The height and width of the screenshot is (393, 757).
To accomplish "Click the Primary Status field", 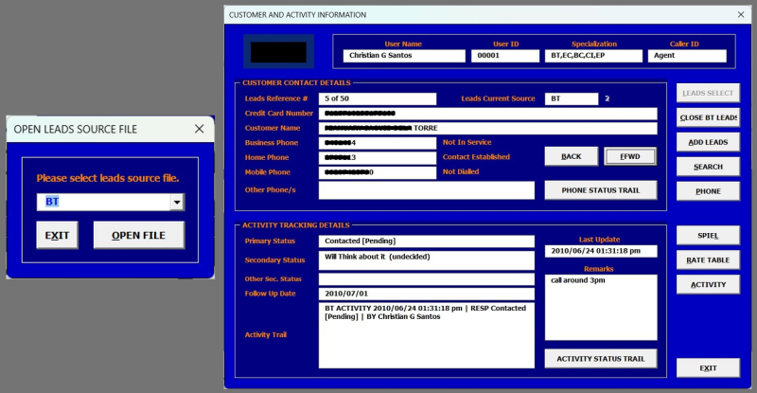I will pos(426,241).
